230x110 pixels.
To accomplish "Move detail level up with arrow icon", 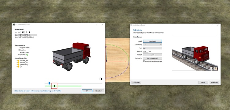I will pyautogui.click(x=27, y=32).
